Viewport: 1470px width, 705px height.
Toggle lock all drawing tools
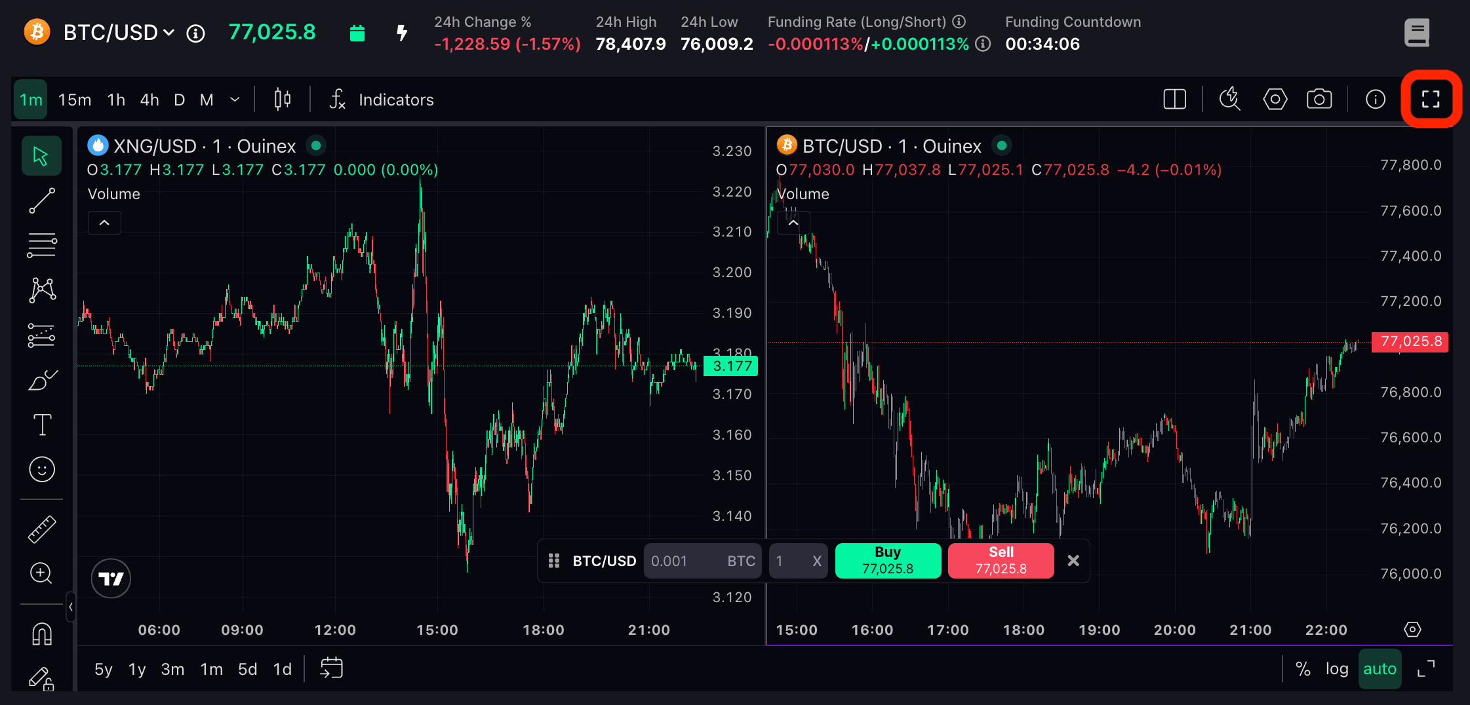point(41,678)
